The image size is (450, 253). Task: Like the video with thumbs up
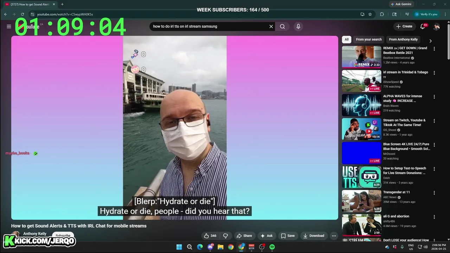click(x=210, y=236)
